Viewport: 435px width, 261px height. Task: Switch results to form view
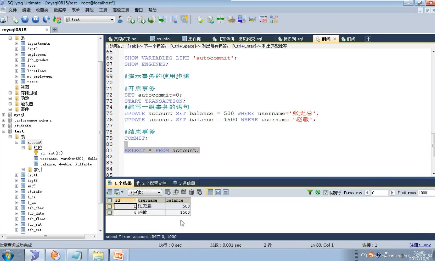pos(218,192)
